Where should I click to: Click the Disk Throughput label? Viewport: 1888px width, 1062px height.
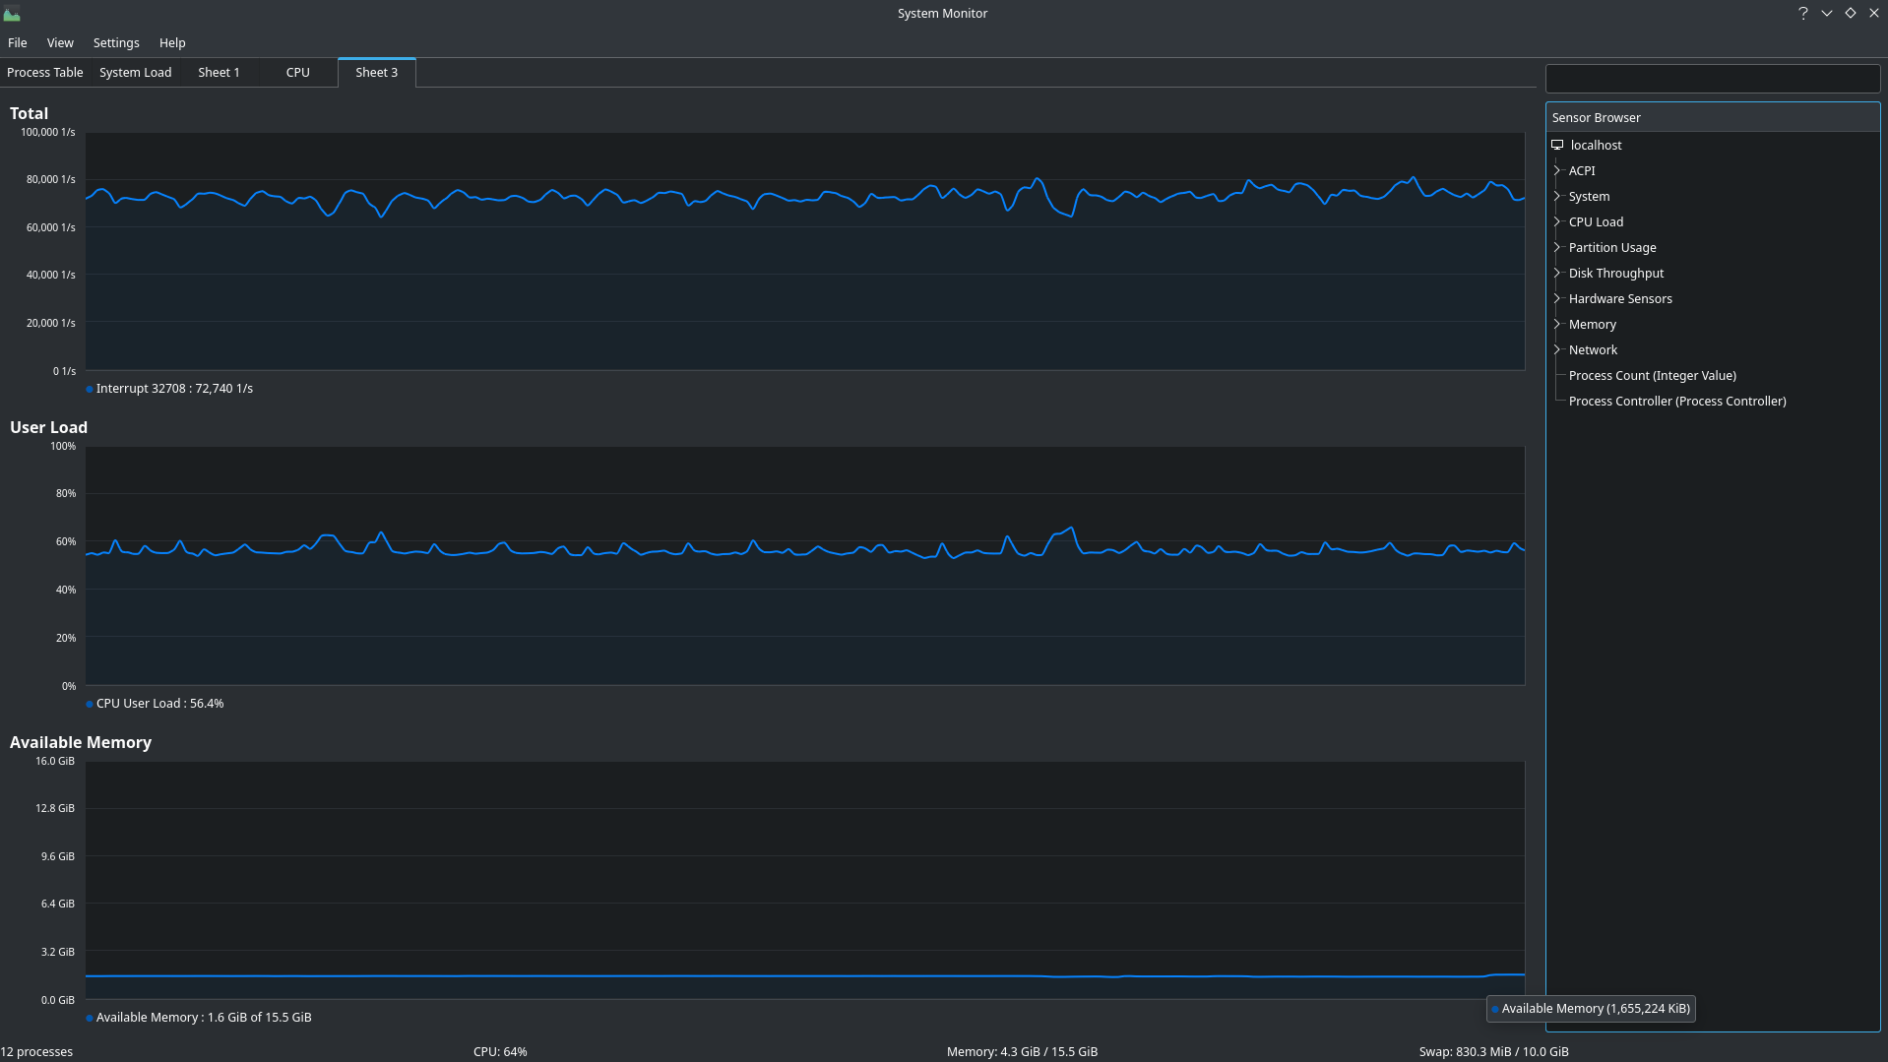(x=1616, y=274)
